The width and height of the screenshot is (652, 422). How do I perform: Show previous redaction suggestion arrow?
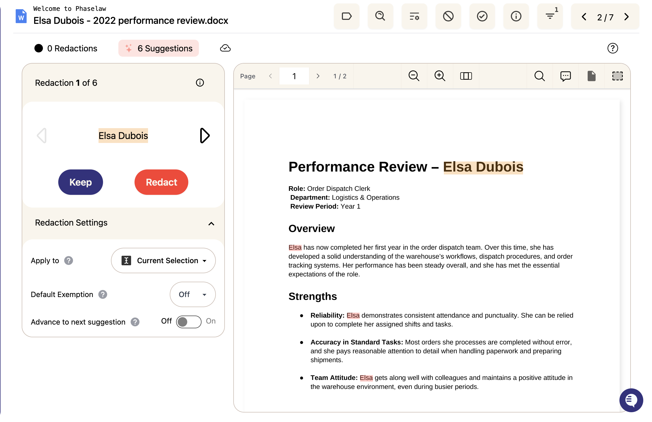(x=42, y=136)
